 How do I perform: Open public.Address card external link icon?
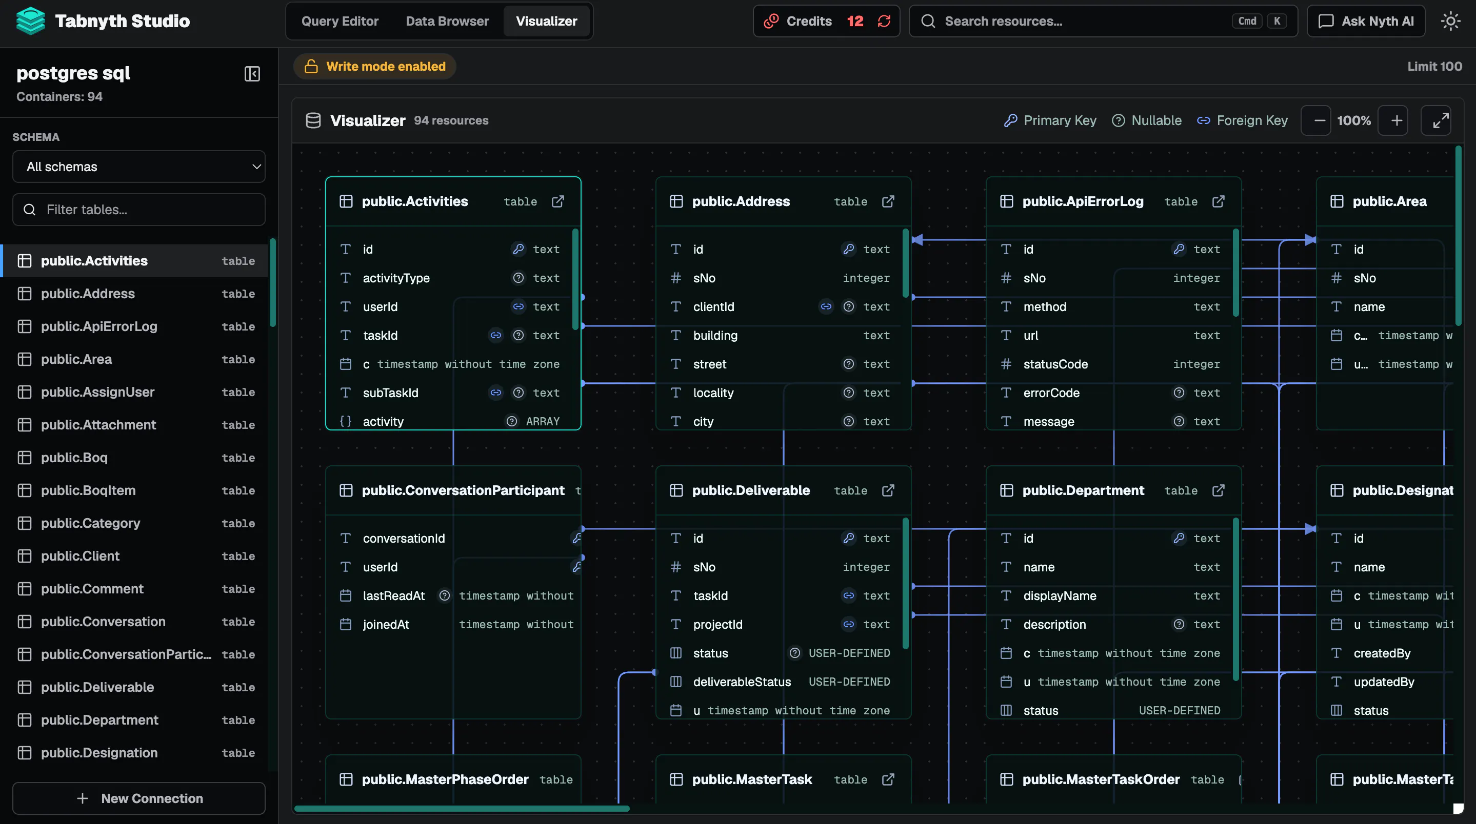(888, 201)
